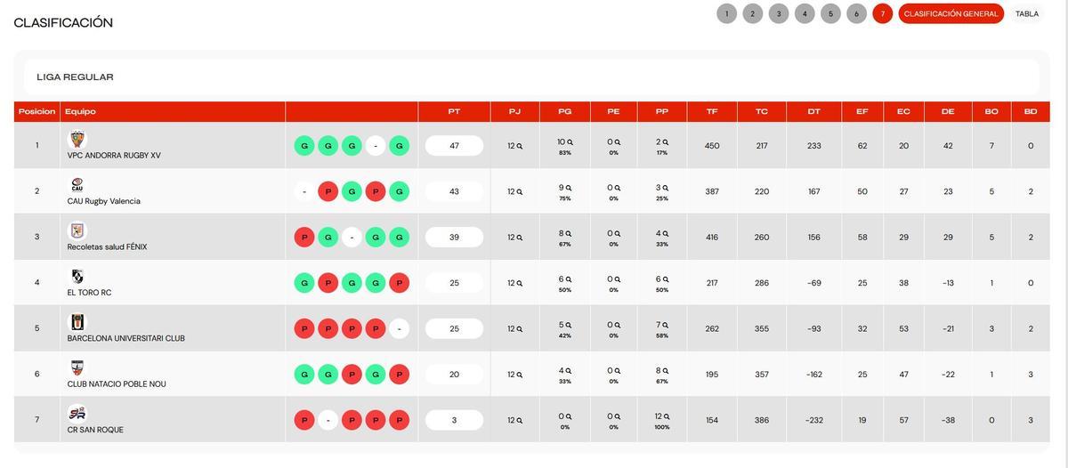Open CAU Rugby Valencia team page
Viewport: 1068px width, 468px height.
click(104, 201)
